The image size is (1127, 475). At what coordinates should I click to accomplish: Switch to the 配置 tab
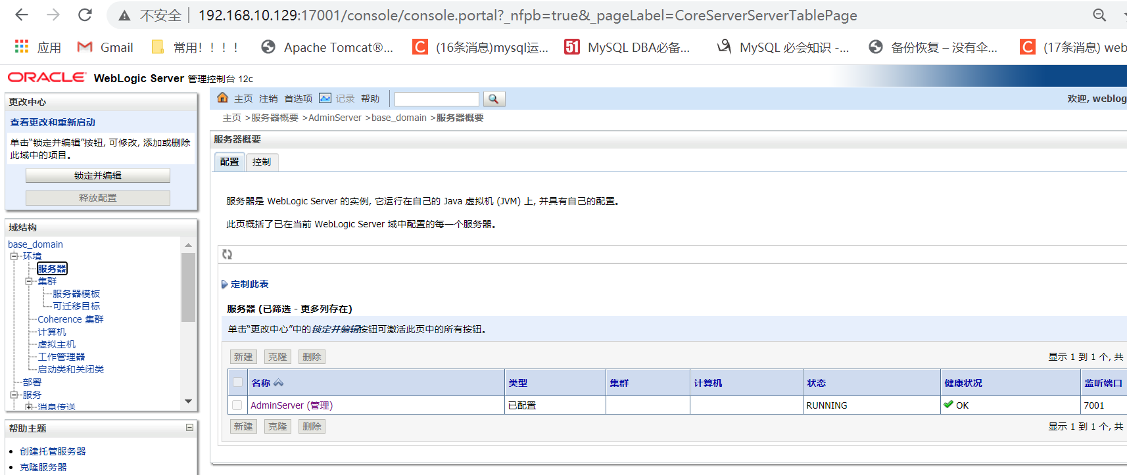coord(229,162)
